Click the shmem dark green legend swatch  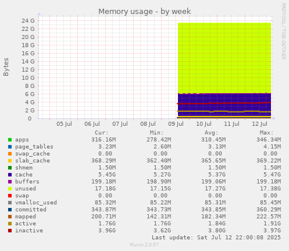click(10, 168)
